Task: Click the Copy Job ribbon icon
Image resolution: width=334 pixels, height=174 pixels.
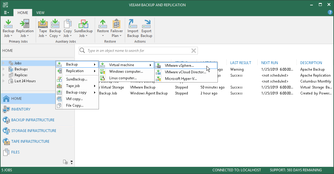Action: click(x=68, y=28)
